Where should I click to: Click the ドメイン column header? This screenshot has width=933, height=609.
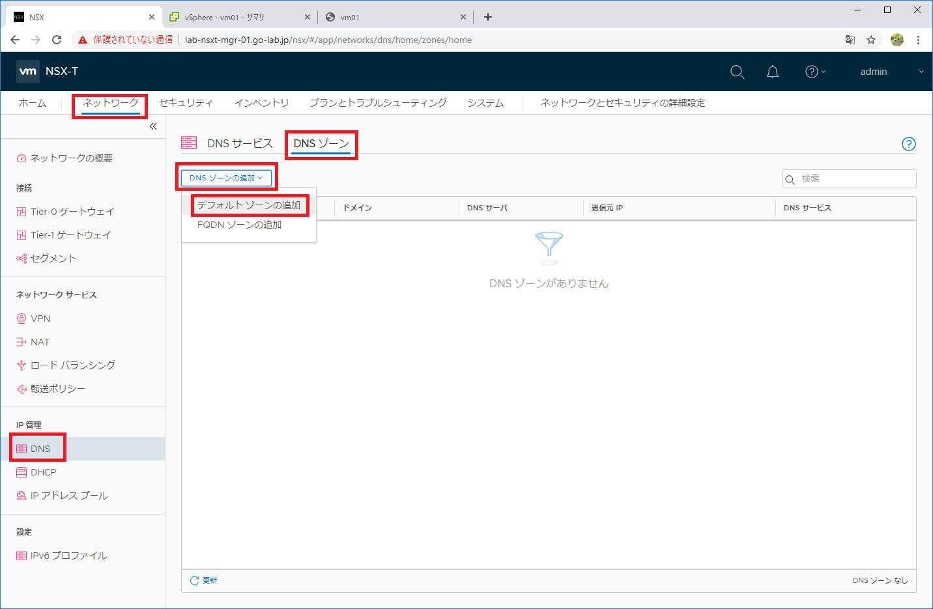[x=358, y=208]
